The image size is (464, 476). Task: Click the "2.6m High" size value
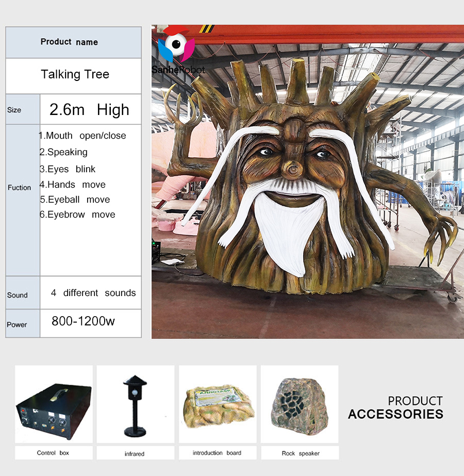pos(89,110)
